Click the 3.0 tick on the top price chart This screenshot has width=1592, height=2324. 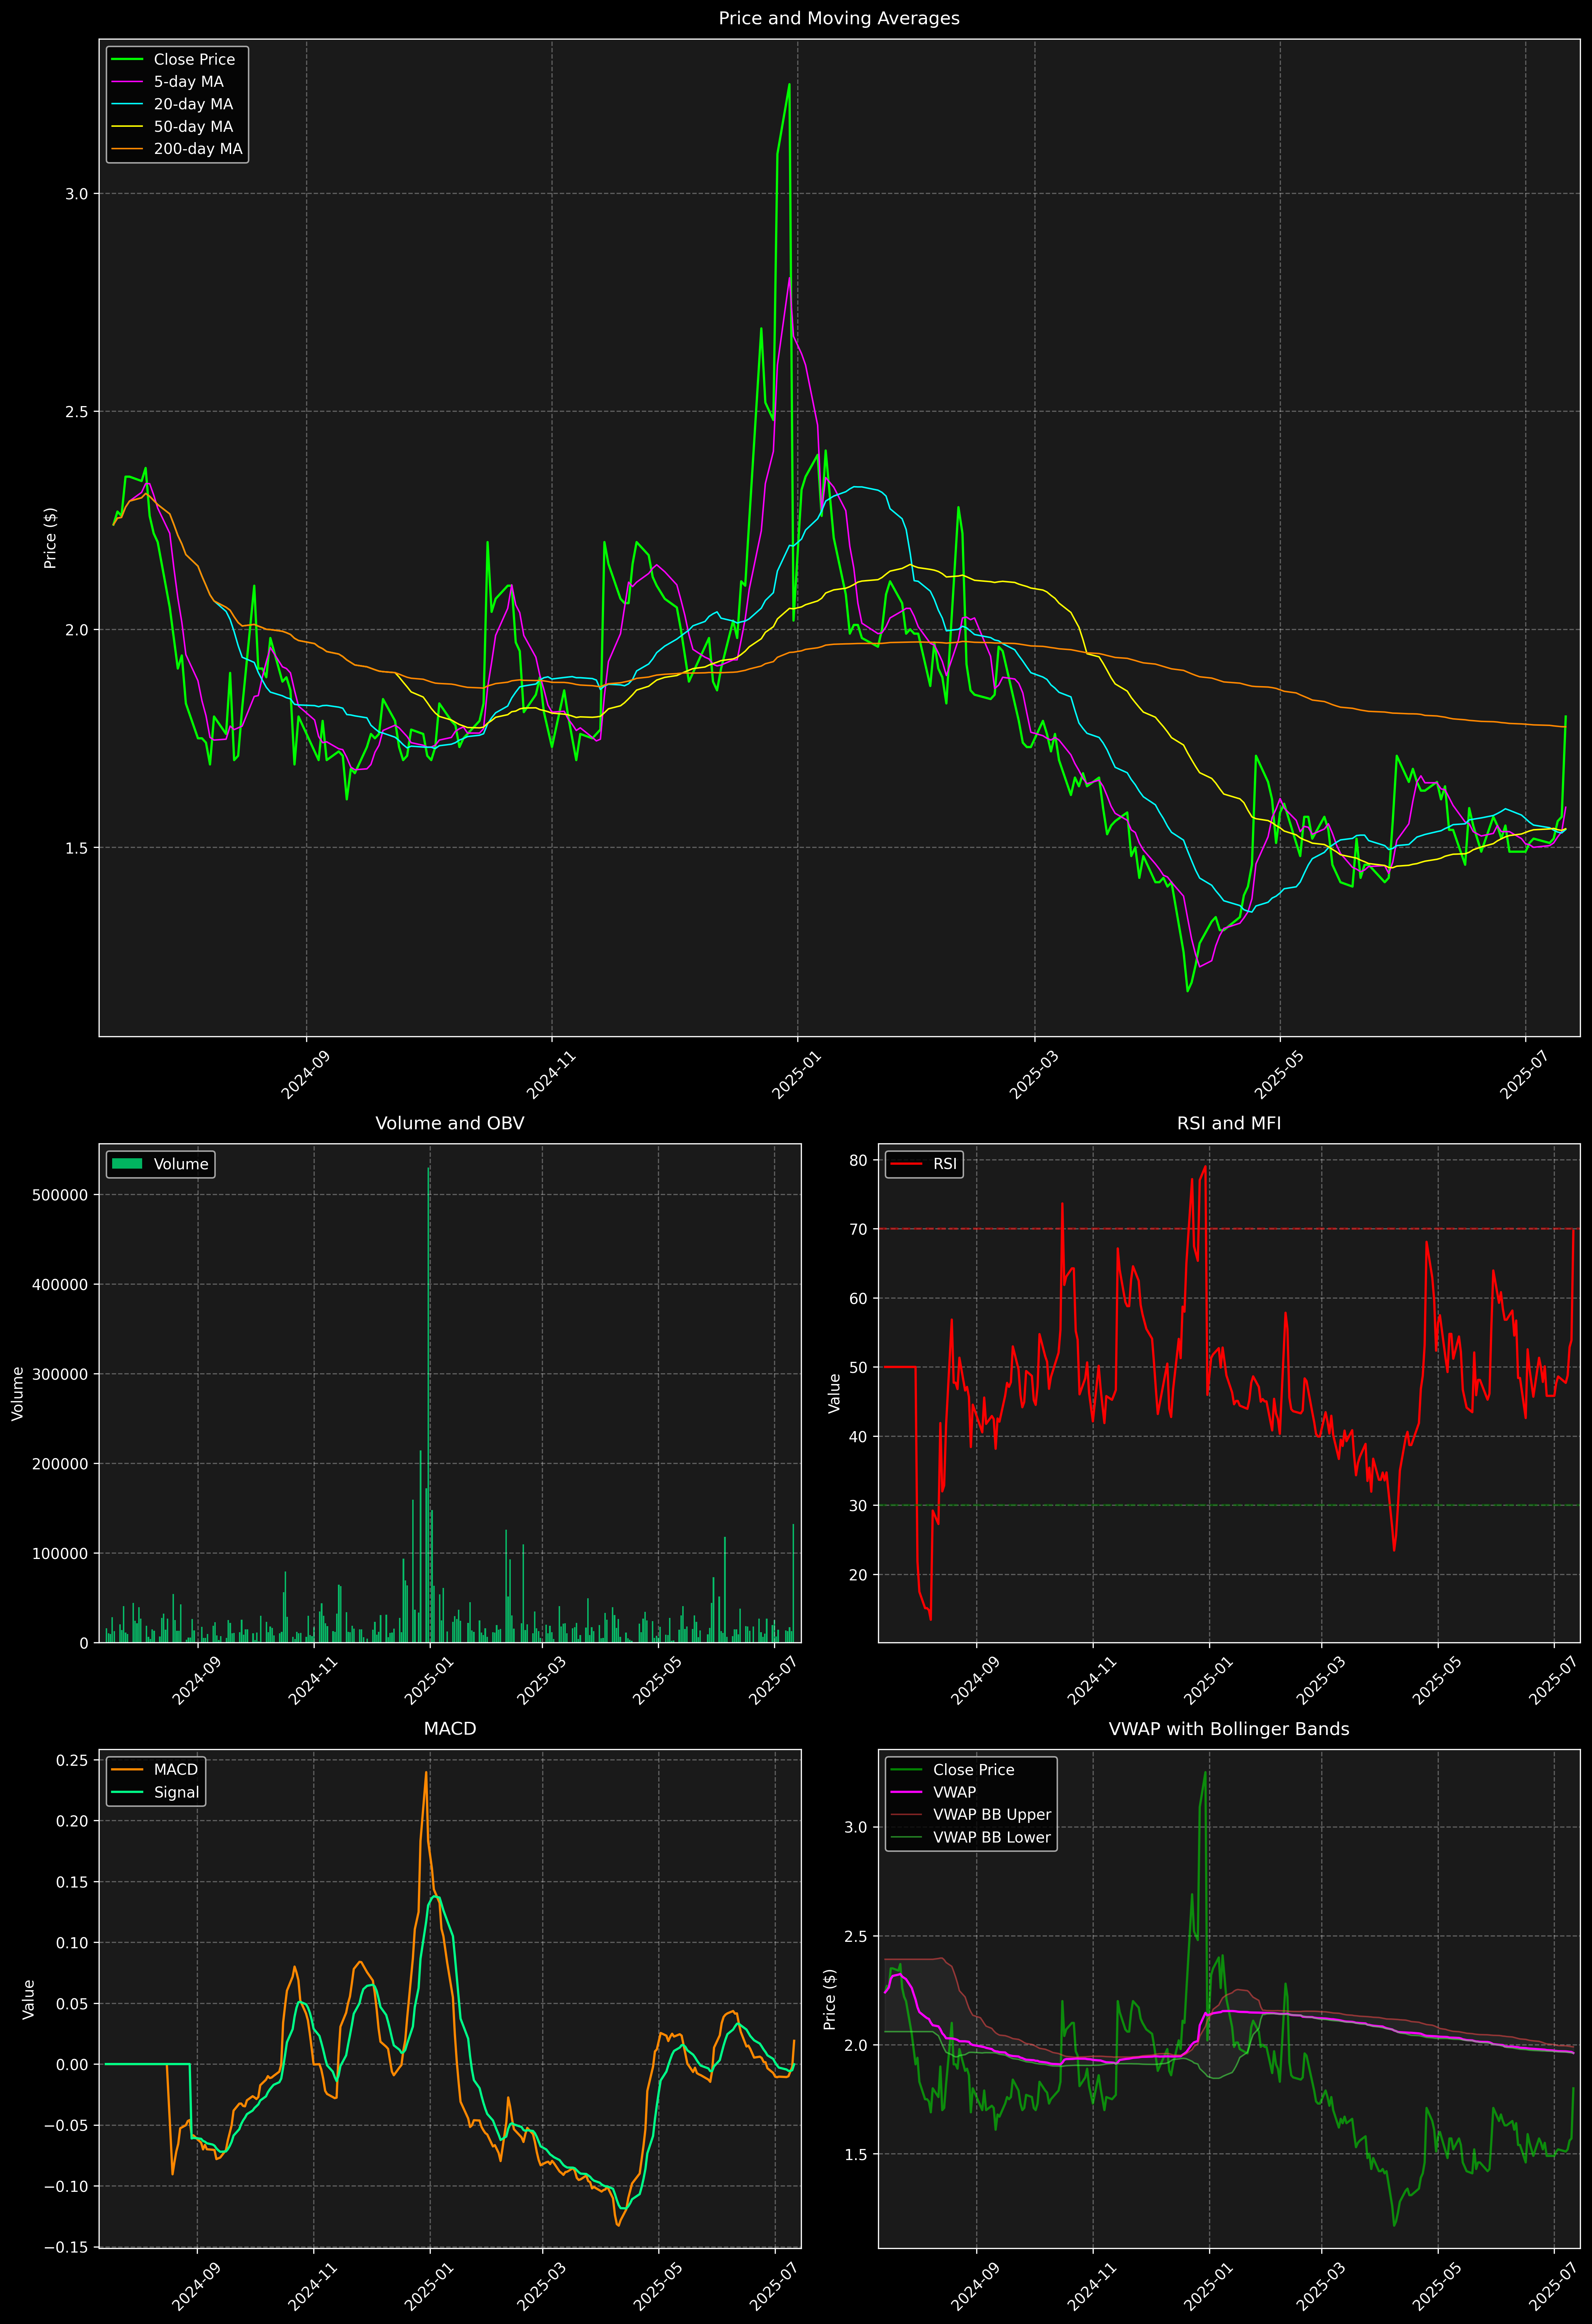[x=77, y=194]
